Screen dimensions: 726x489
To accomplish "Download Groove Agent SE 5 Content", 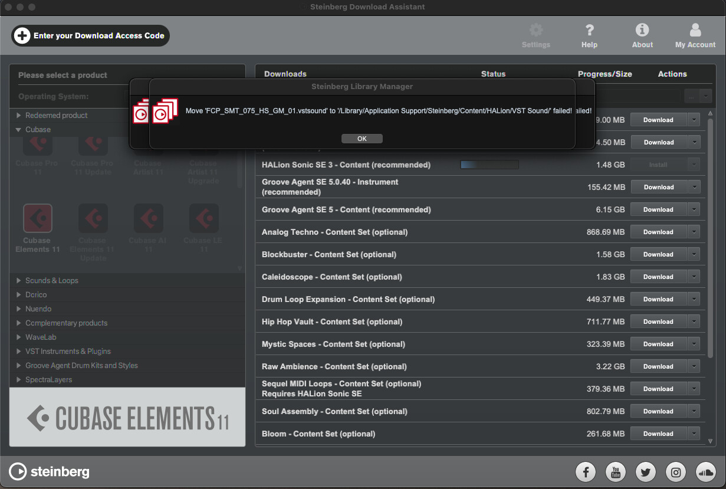I will pyautogui.click(x=659, y=209).
